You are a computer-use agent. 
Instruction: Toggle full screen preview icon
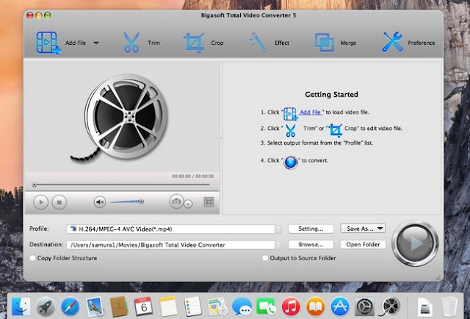tap(209, 202)
